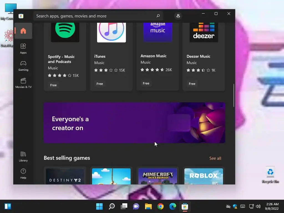Open Movies & TV section
The height and width of the screenshot is (213, 284).
23,83
